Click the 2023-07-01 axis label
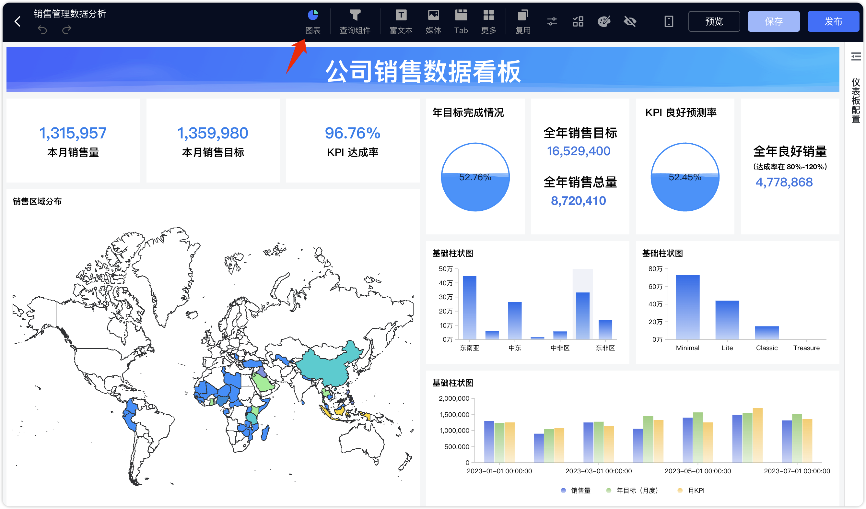Image resolution: width=866 pixels, height=509 pixels. pyautogui.click(x=797, y=471)
